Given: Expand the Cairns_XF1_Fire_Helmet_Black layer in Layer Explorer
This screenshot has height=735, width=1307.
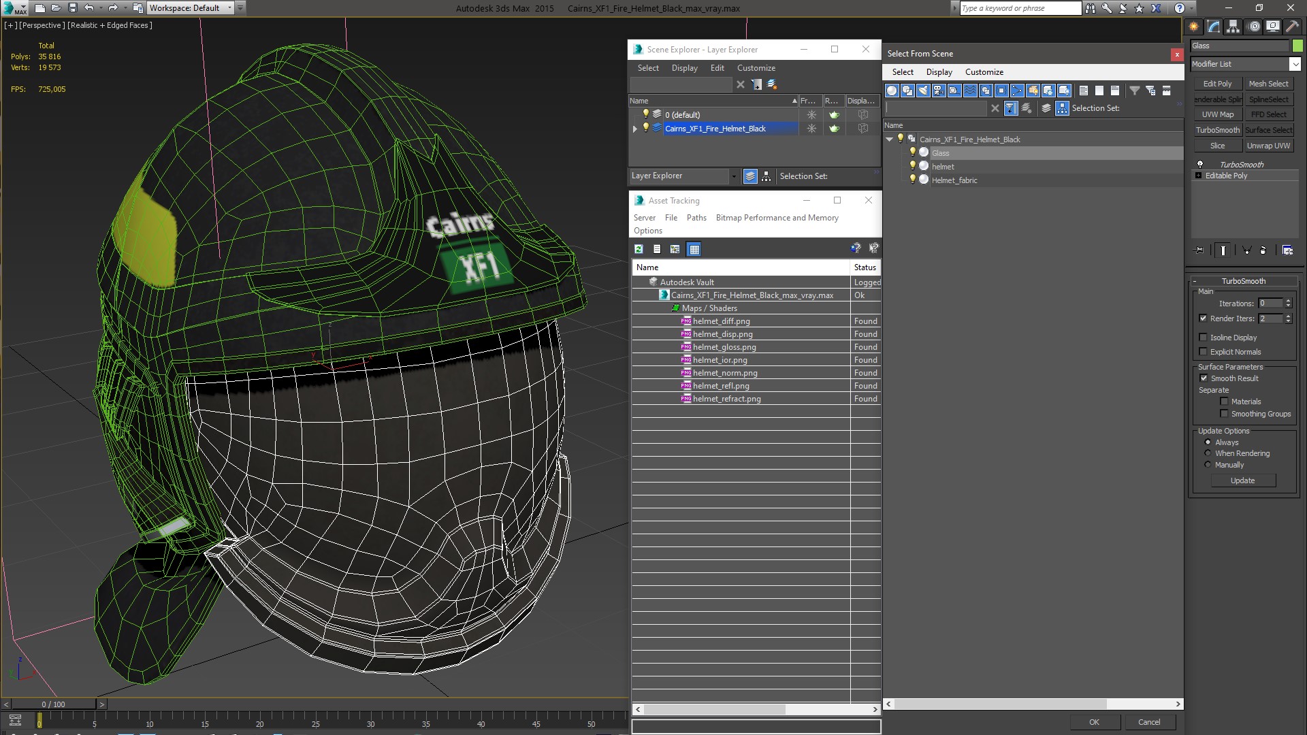Looking at the screenshot, I should [x=635, y=129].
